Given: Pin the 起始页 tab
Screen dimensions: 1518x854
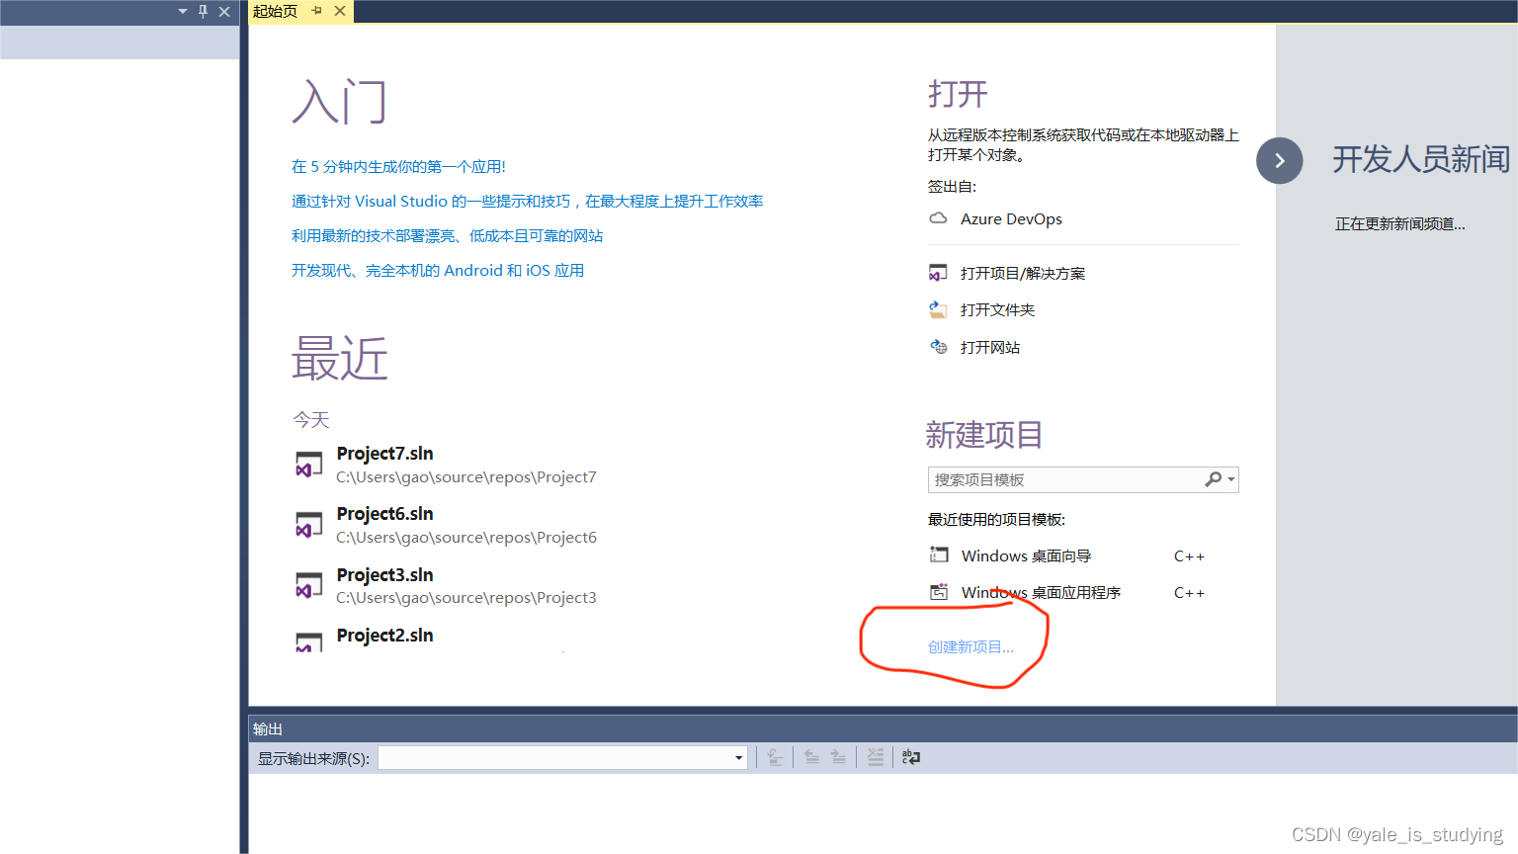Looking at the screenshot, I should click(x=317, y=11).
